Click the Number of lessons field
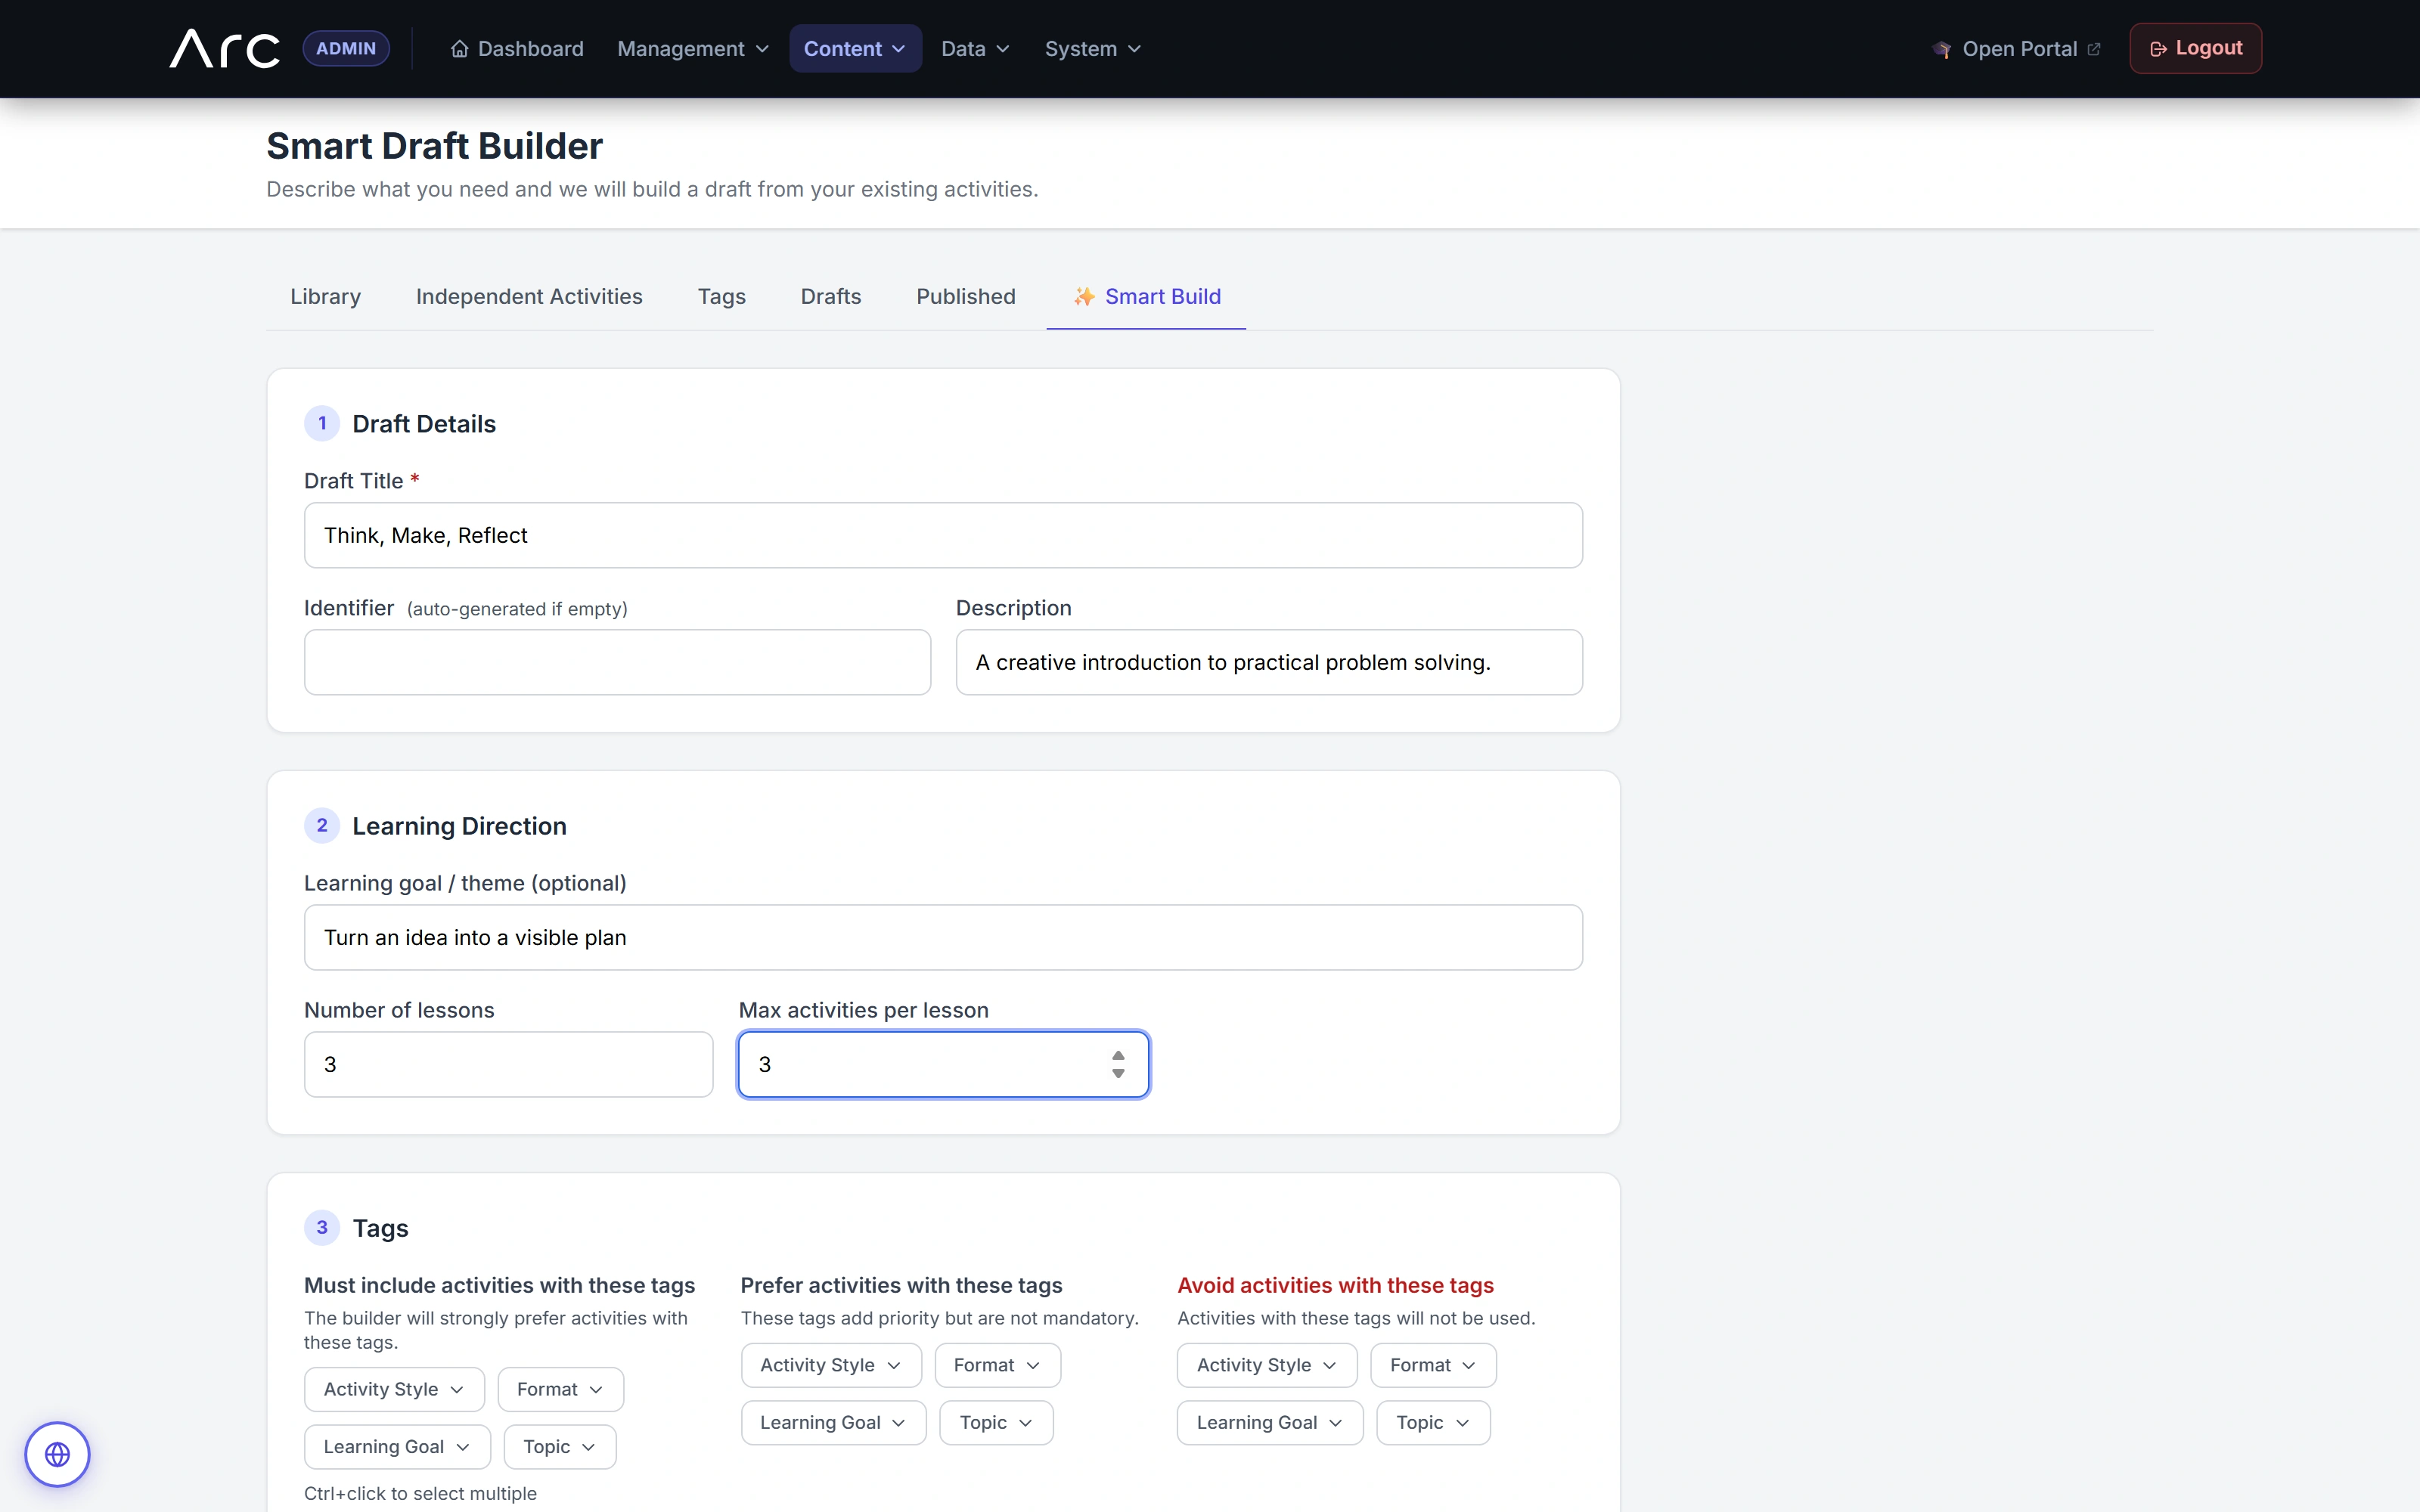Screen dimensions: 2420x1512 click(508, 1064)
